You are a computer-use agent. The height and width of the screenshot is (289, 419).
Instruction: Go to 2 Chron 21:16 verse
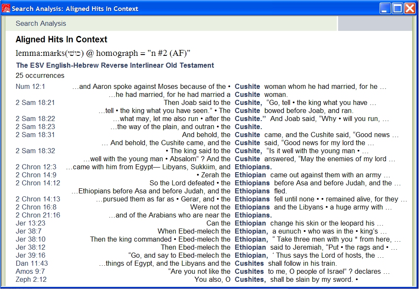tap(38, 215)
